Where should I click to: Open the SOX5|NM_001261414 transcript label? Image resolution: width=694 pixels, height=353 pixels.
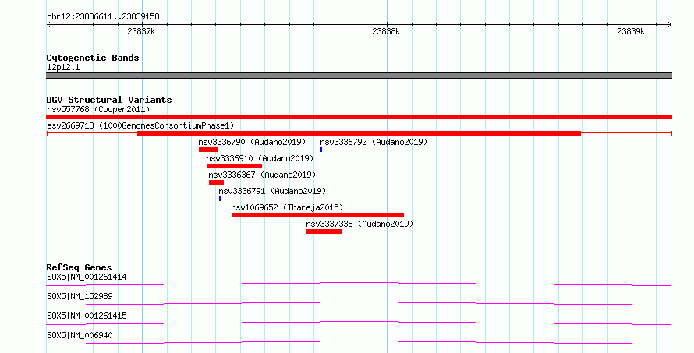pyautogui.click(x=87, y=277)
